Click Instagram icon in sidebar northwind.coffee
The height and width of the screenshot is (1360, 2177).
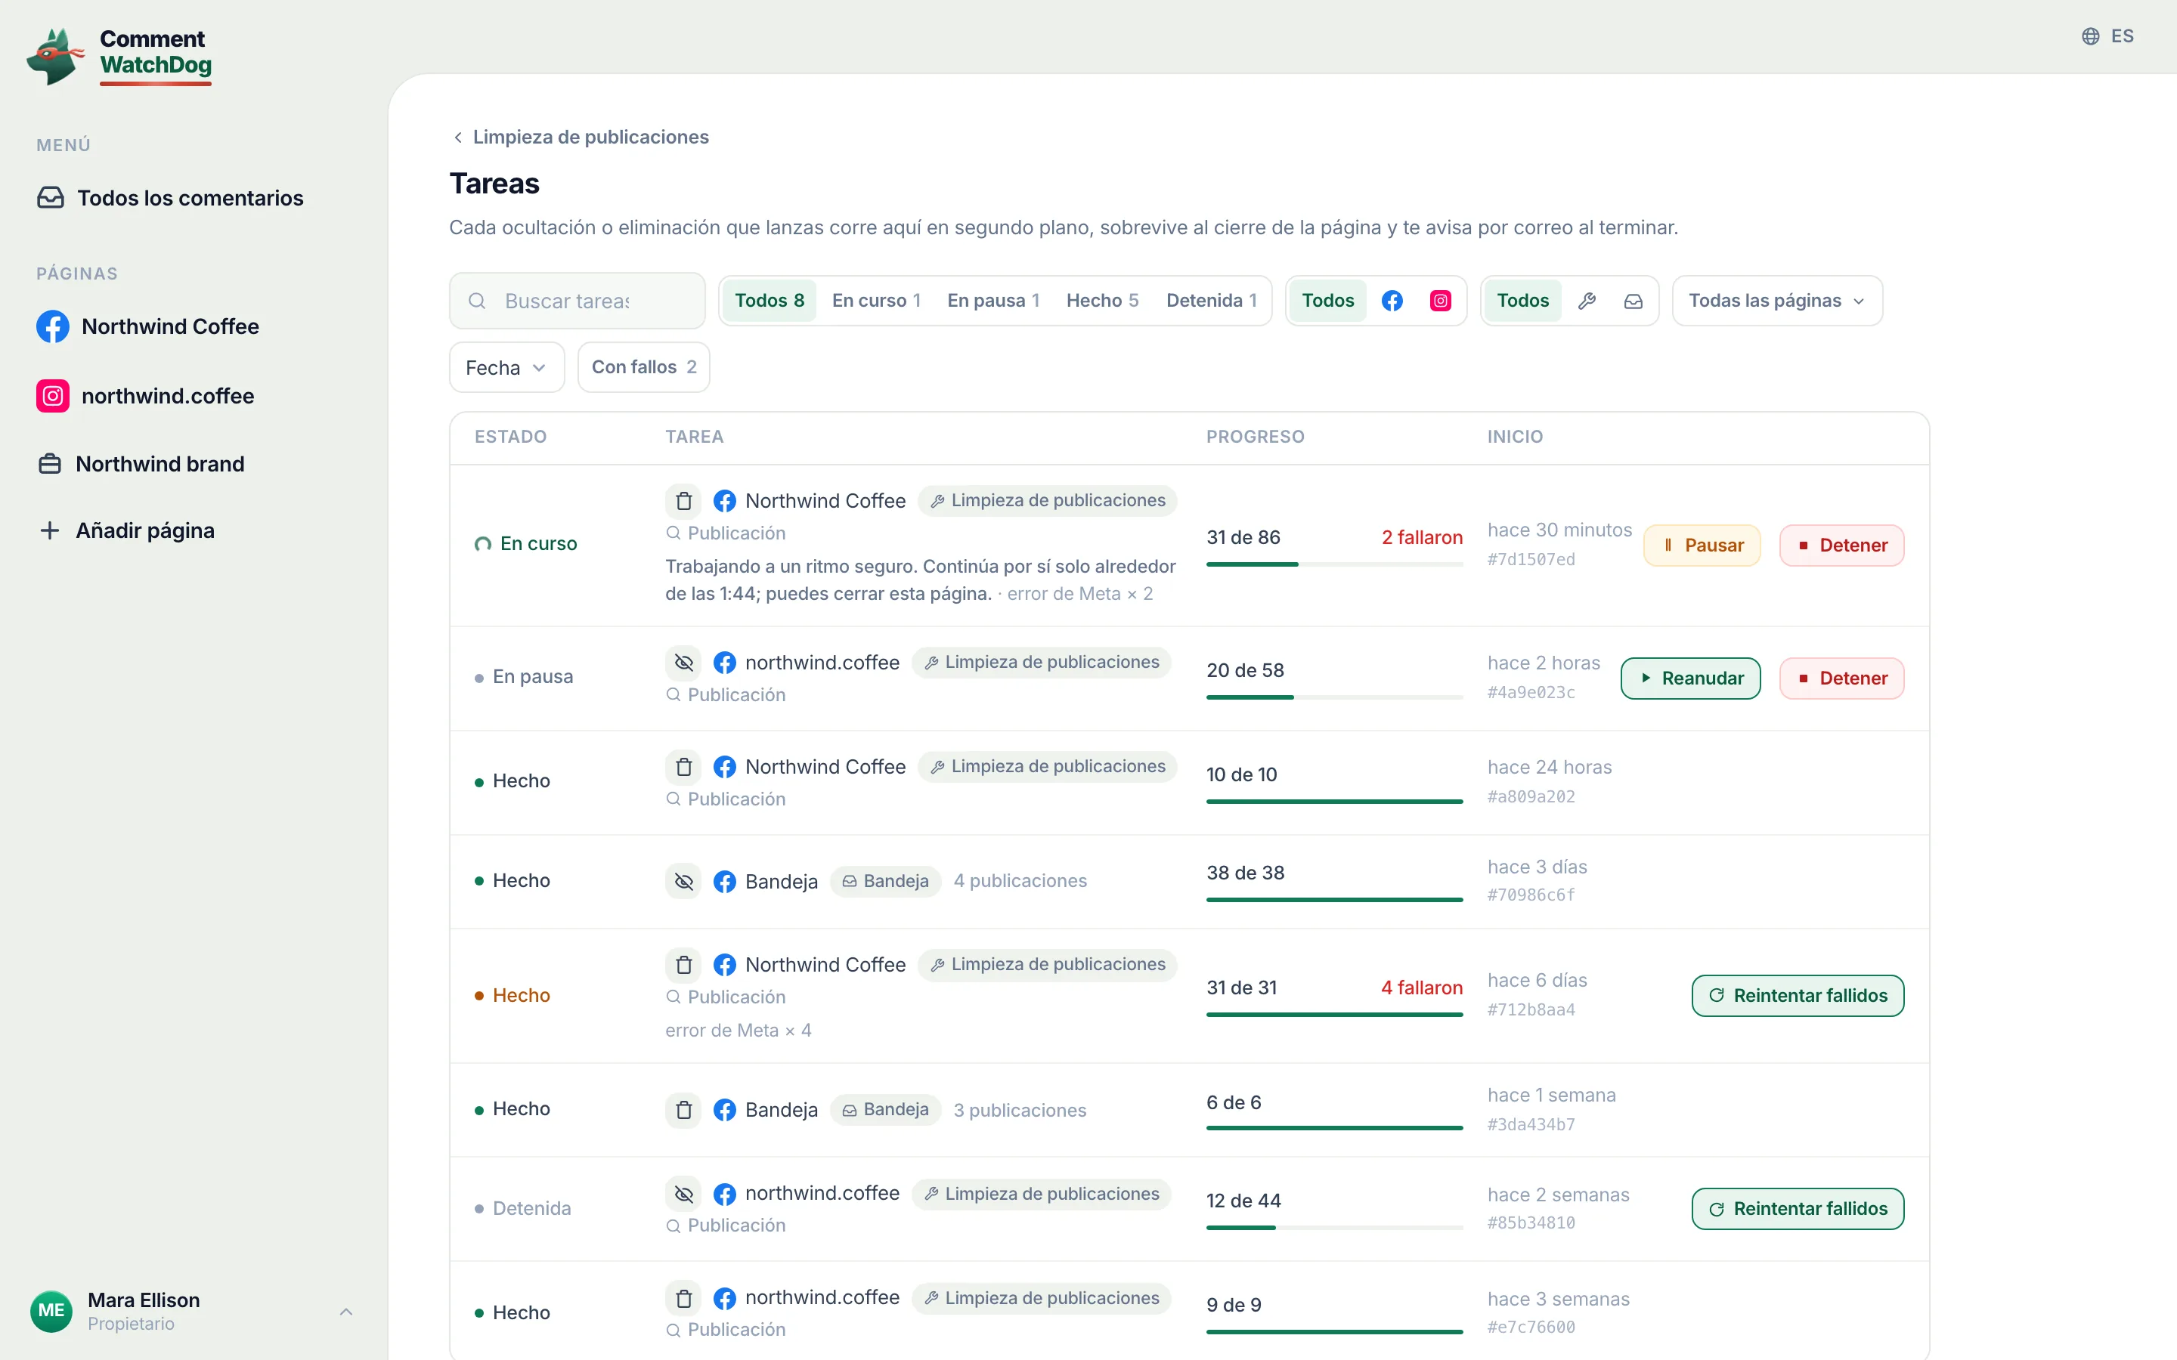52,396
